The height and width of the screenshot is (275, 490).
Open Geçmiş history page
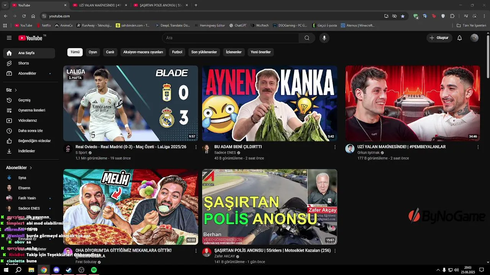point(29,100)
